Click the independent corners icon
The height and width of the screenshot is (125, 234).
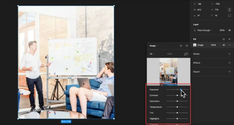pyautogui.click(x=229, y=16)
